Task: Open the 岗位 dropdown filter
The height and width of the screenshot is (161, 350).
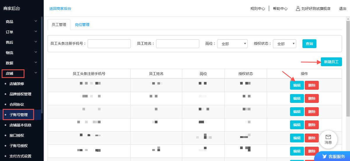Action: tap(232, 44)
